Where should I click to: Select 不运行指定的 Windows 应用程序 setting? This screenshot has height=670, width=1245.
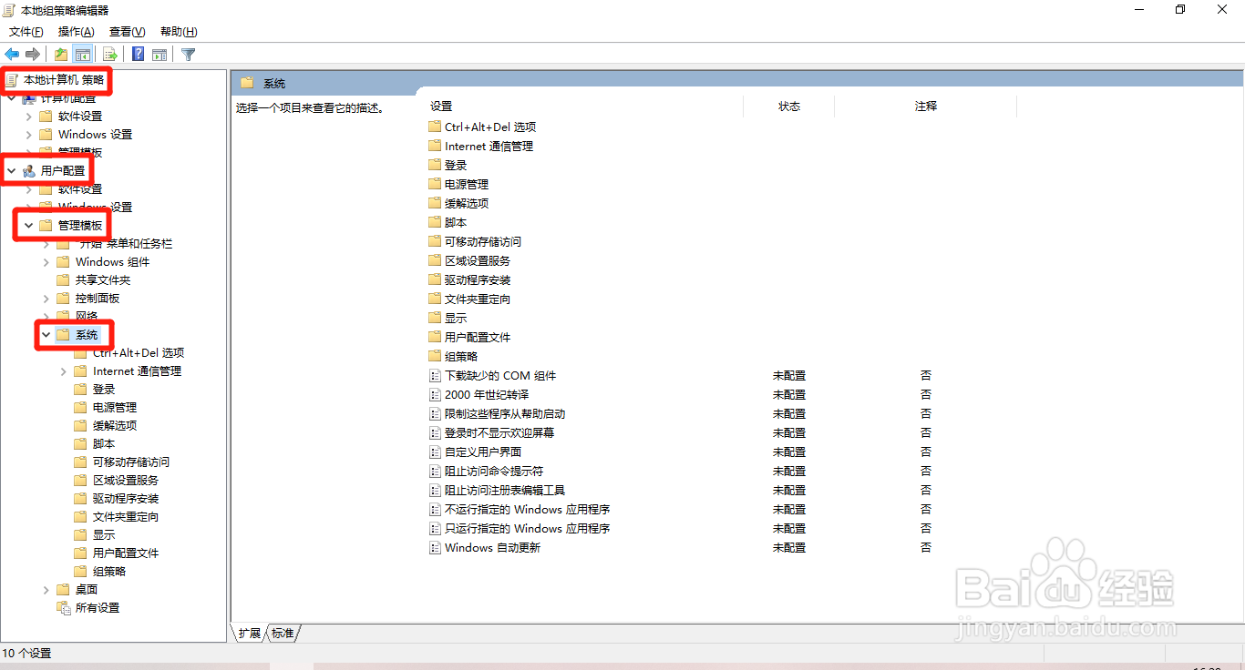click(x=528, y=509)
